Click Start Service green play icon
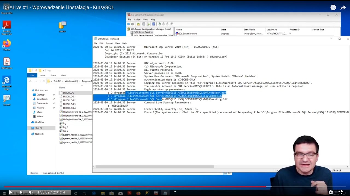Screen dimensions: 350x196 [159, 24]
